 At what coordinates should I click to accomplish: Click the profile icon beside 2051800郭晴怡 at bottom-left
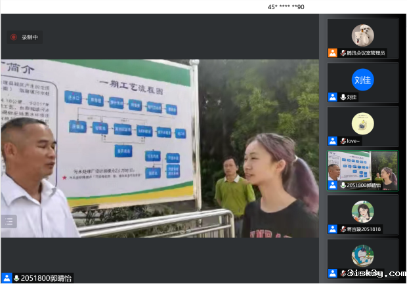pos(7,278)
